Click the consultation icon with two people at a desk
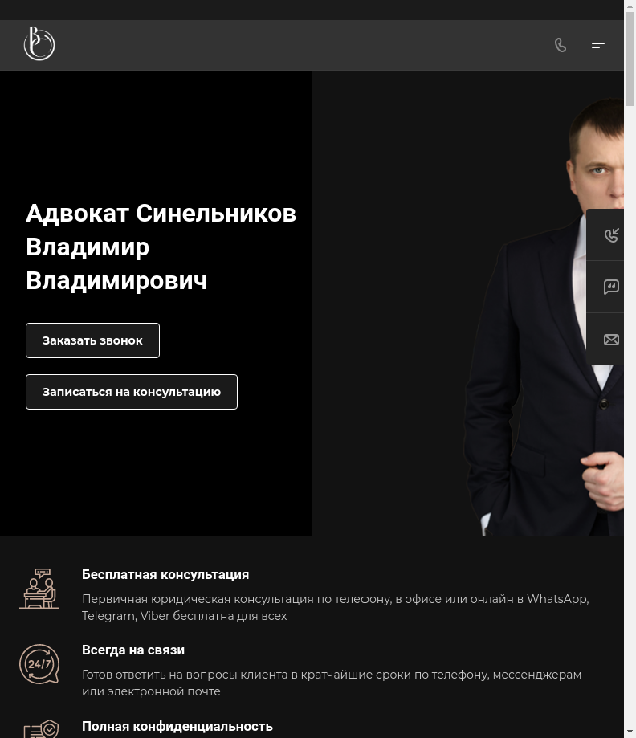The width and height of the screenshot is (636, 738). coord(39,589)
